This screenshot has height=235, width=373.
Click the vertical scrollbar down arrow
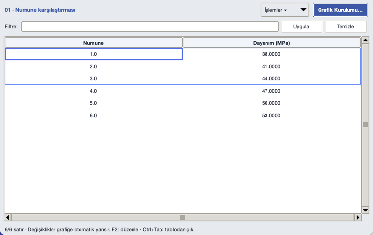coord(365,210)
